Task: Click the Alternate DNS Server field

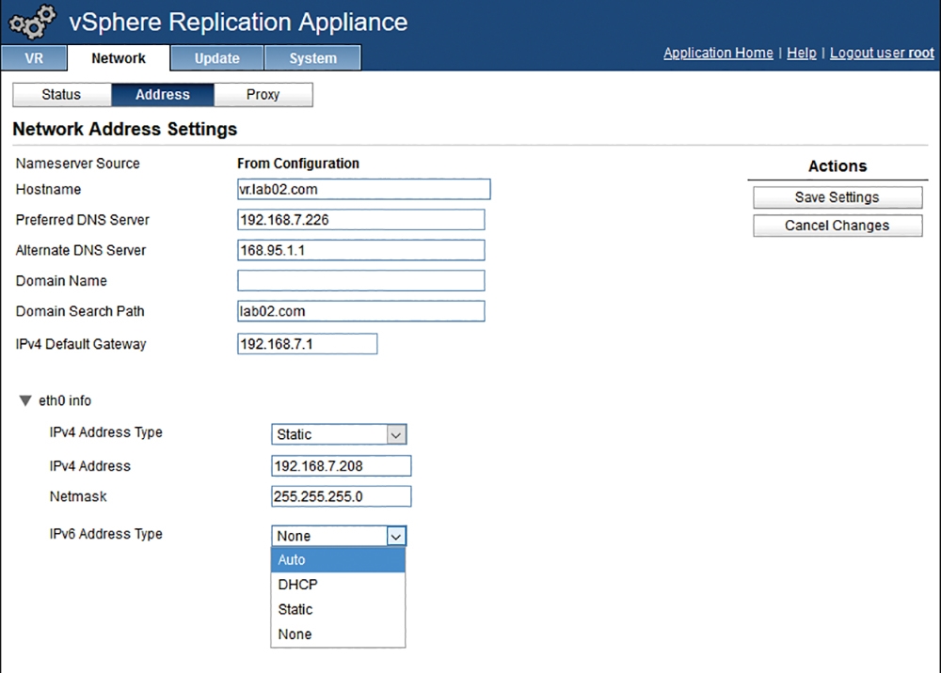Action: tap(360, 250)
